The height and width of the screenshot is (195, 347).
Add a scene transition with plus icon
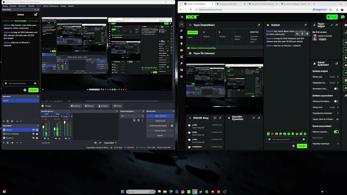pyautogui.click(x=134, y=120)
